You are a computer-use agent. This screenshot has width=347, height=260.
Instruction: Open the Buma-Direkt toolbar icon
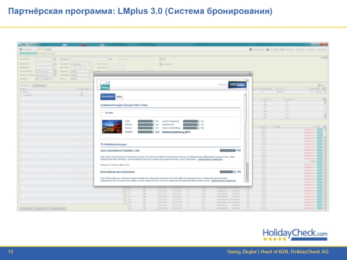[x=282, y=49]
